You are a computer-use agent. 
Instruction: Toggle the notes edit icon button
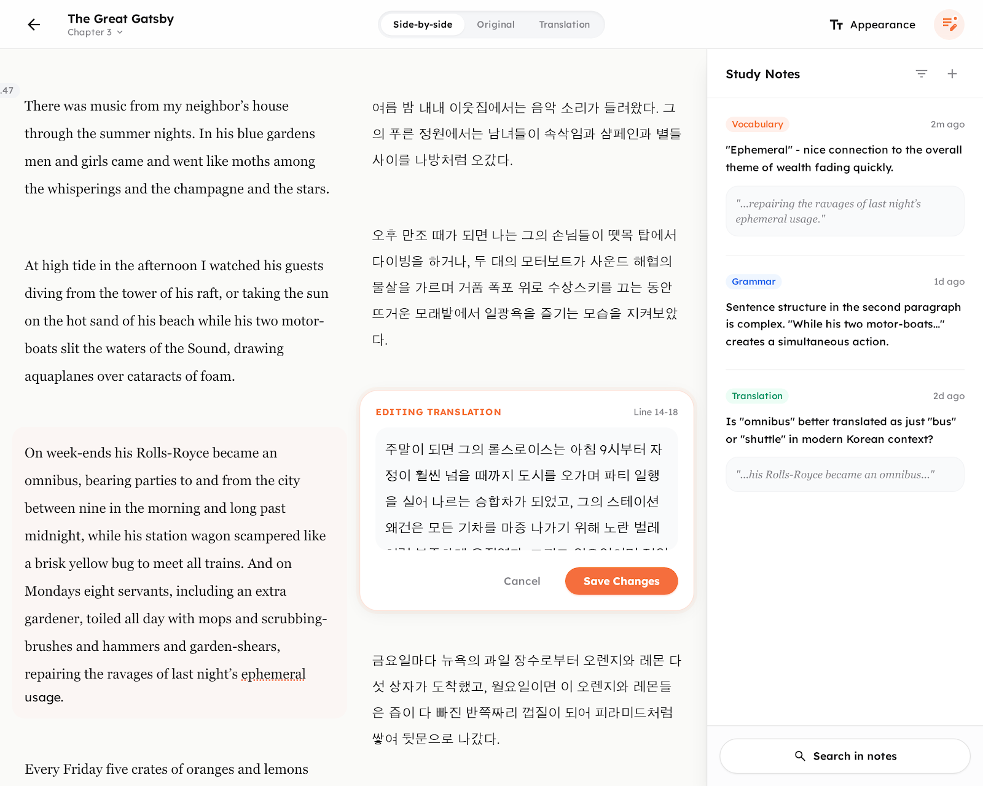[x=949, y=25]
